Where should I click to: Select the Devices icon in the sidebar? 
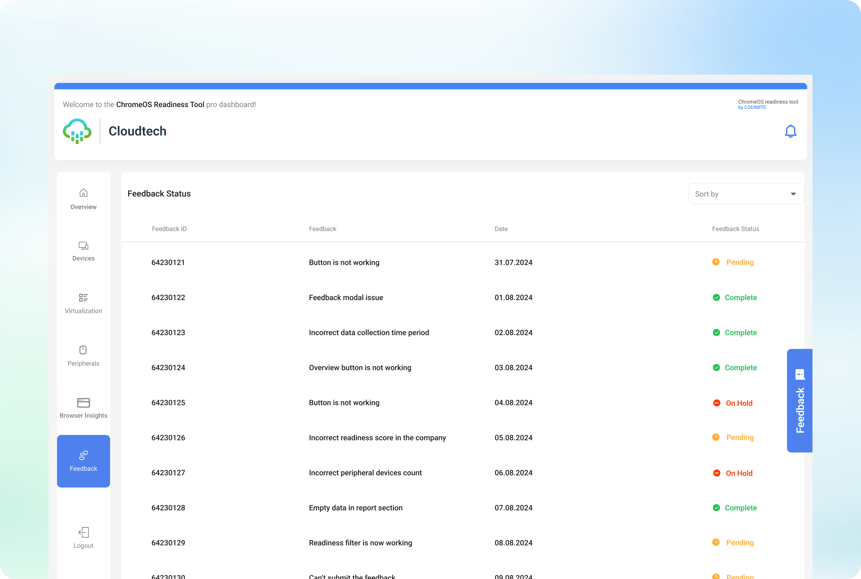tap(83, 247)
